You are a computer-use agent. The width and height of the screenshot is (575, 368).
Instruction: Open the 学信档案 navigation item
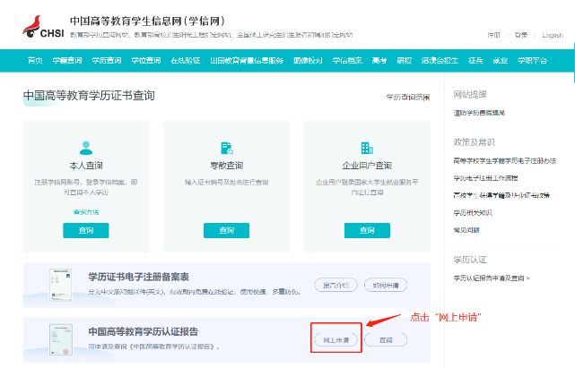(x=347, y=61)
